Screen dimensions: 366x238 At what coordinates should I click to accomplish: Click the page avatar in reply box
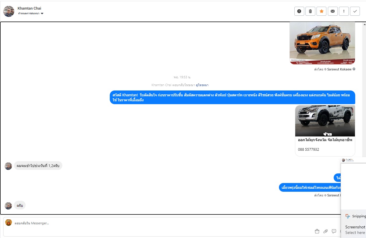tap(8, 223)
